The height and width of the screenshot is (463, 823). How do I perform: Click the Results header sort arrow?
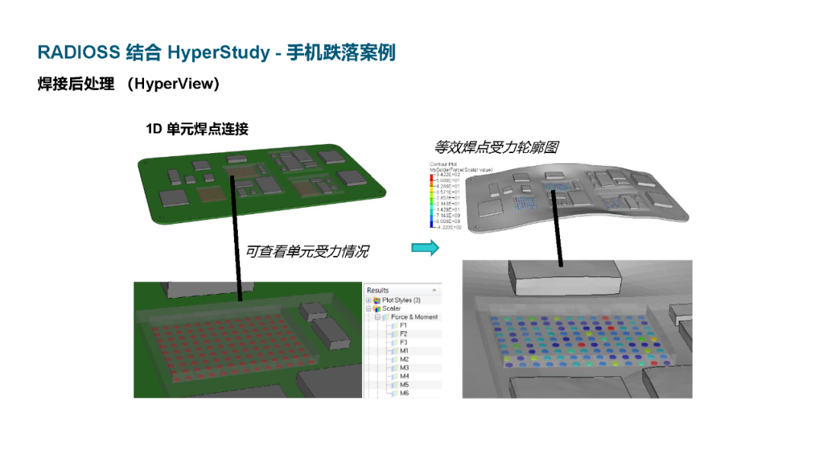pos(434,290)
